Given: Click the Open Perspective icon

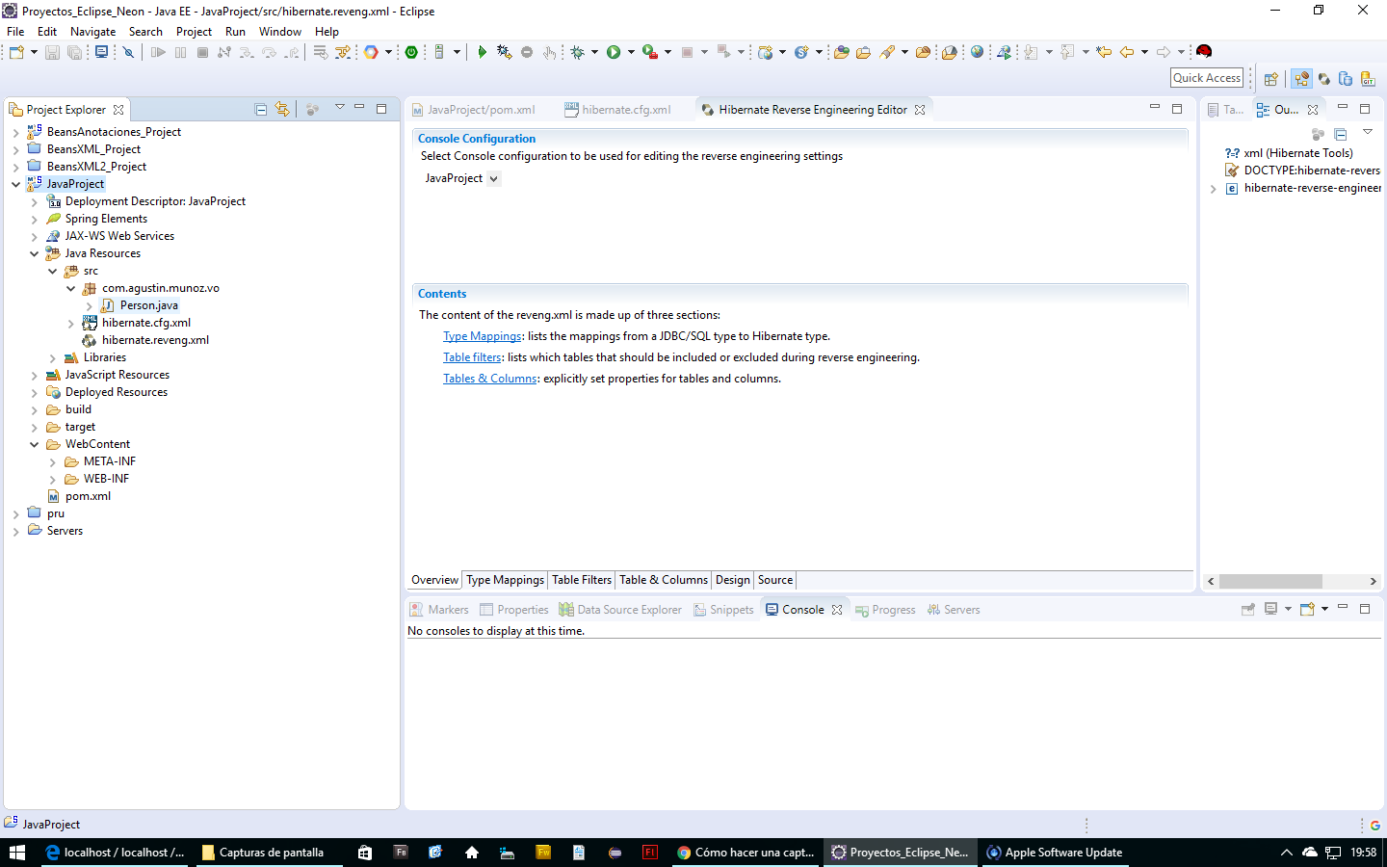Looking at the screenshot, I should click(x=1271, y=79).
